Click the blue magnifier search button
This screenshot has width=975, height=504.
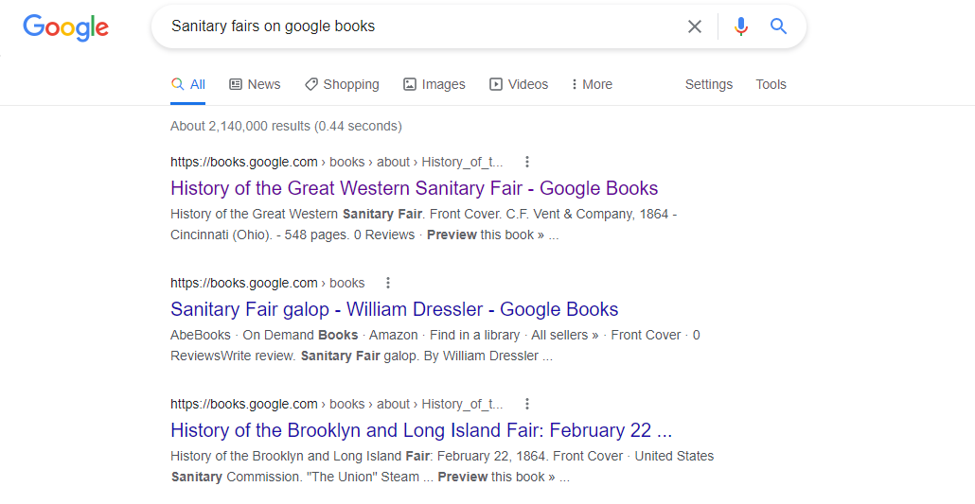pyautogui.click(x=779, y=26)
